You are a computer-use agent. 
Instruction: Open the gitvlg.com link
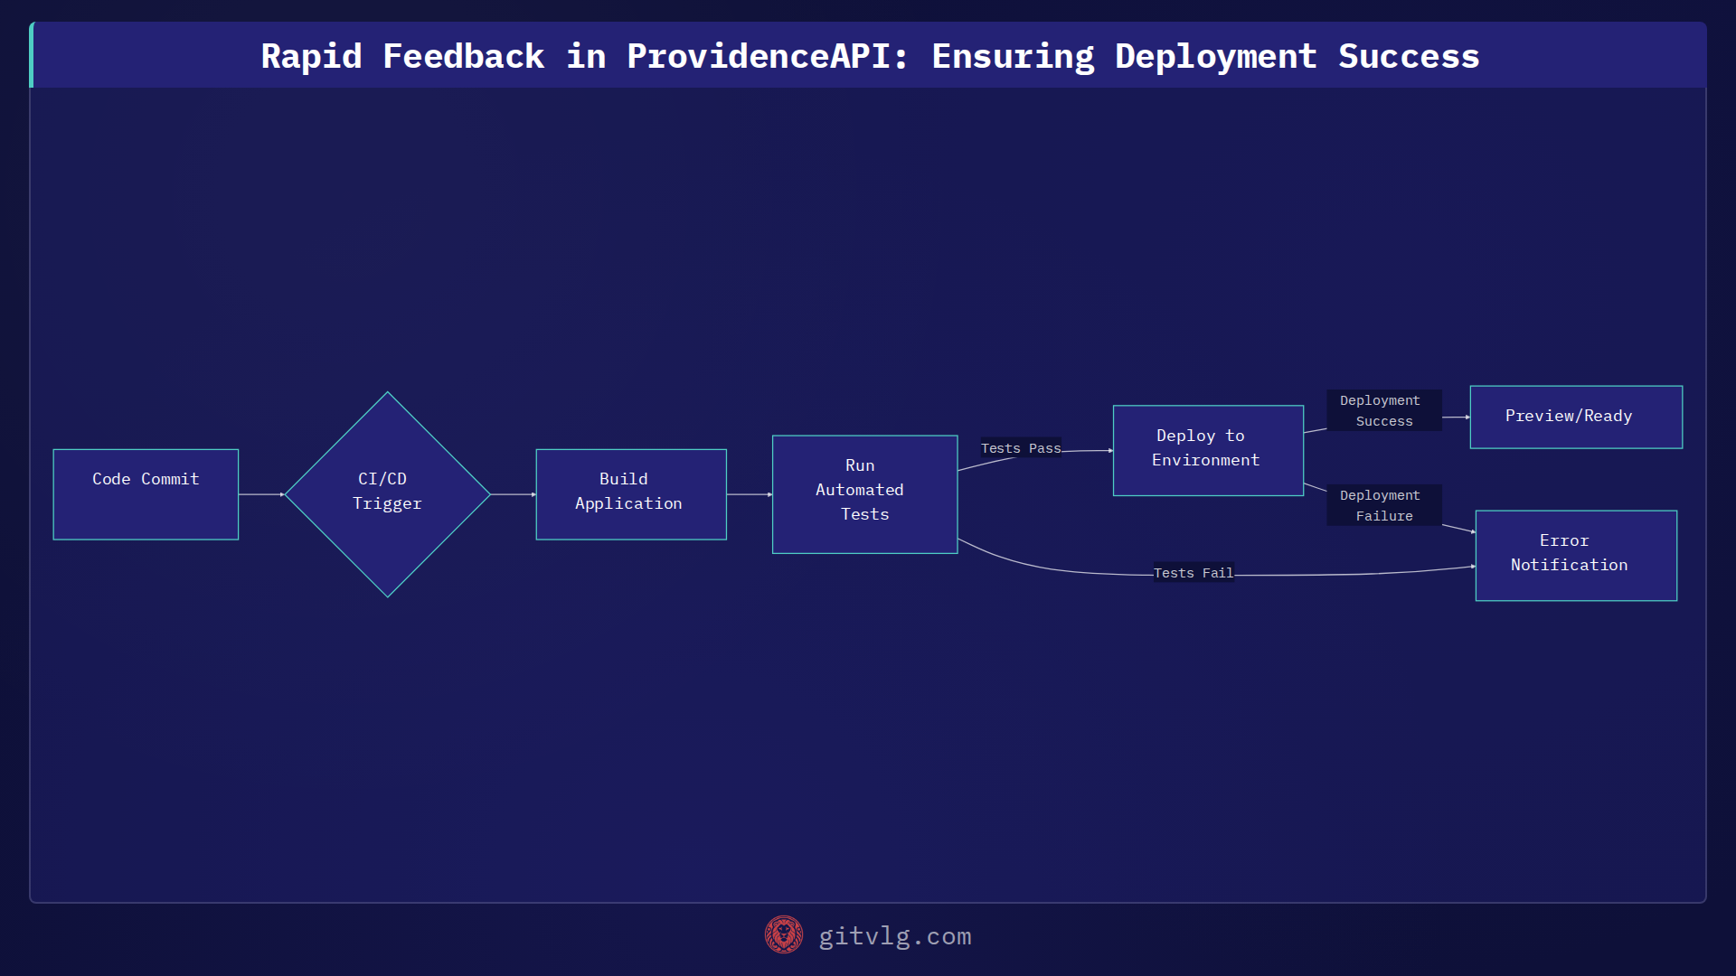pyautogui.click(x=895, y=936)
